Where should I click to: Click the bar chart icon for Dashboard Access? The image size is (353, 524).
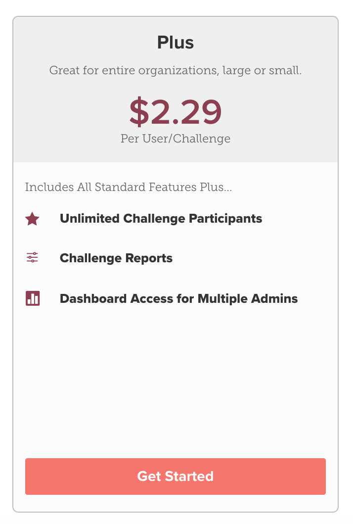[x=33, y=298]
